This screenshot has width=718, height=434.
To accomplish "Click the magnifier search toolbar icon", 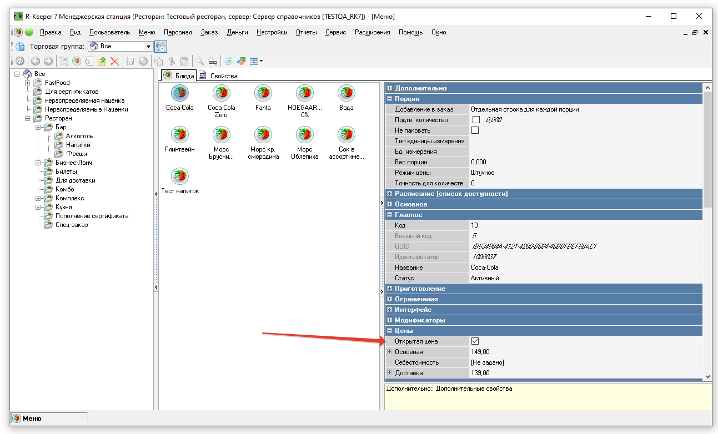I will coord(199,62).
